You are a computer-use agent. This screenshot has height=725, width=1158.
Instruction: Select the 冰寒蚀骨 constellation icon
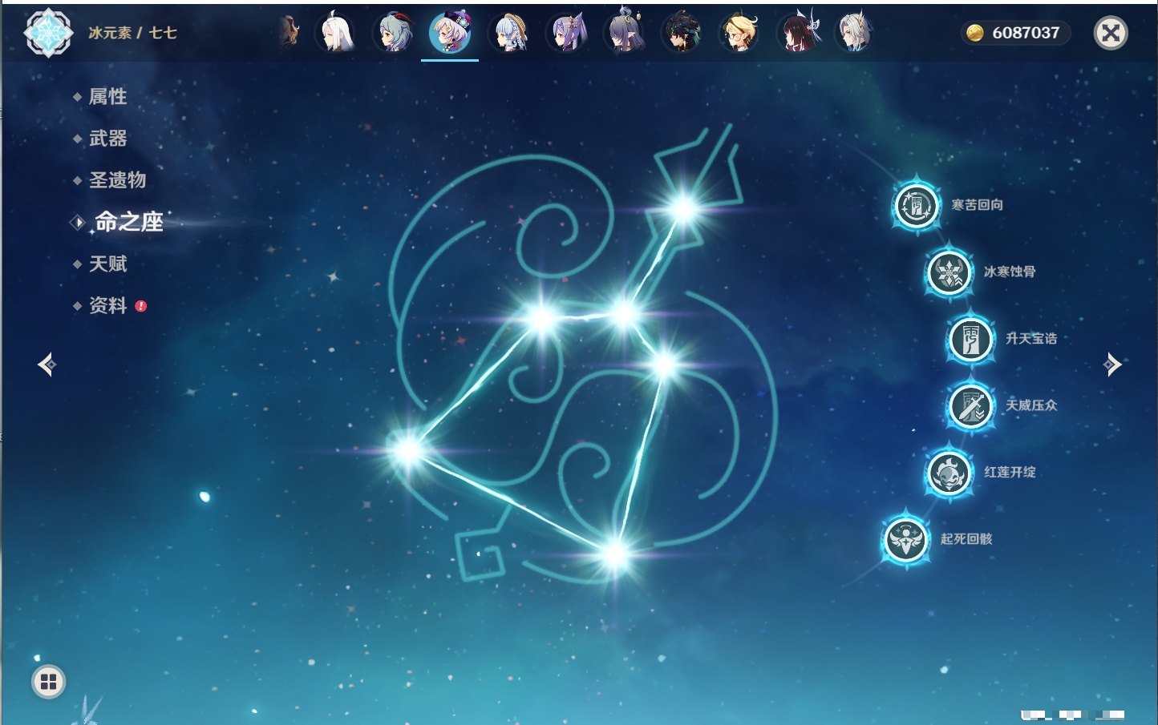pyautogui.click(x=949, y=272)
